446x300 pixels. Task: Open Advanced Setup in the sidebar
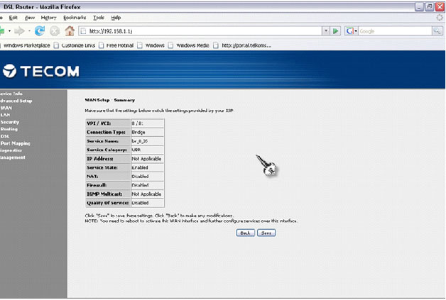(x=16, y=101)
